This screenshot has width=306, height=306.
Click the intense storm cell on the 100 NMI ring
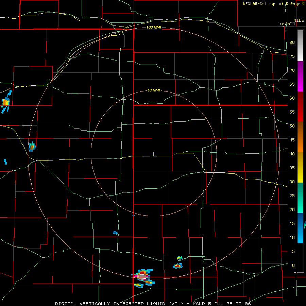143,276
